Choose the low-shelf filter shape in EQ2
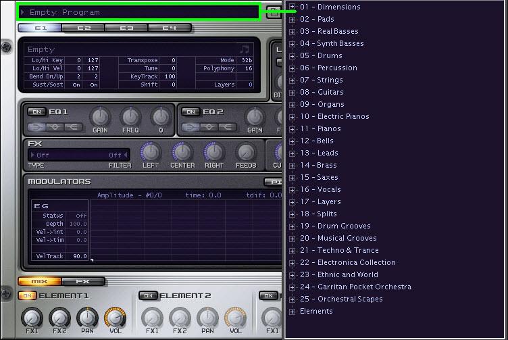508x340 pixels. tap(192, 127)
